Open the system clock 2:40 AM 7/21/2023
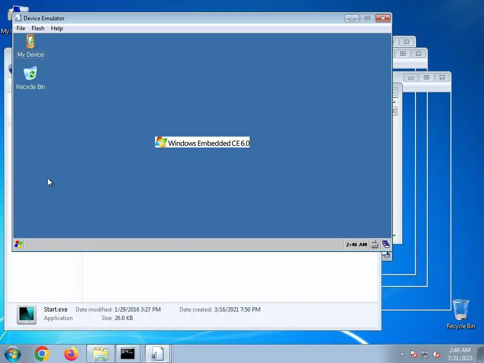Image resolution: width=484 pixels, height=363 pixels. (460, 354)
